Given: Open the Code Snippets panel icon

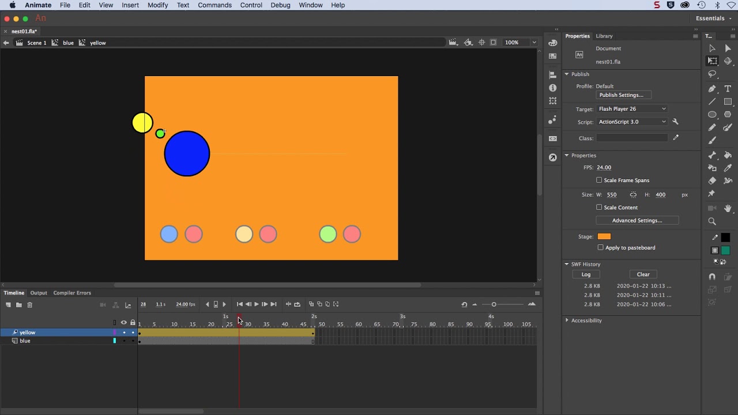Looking at the screenshot, I should coord(553,138).
